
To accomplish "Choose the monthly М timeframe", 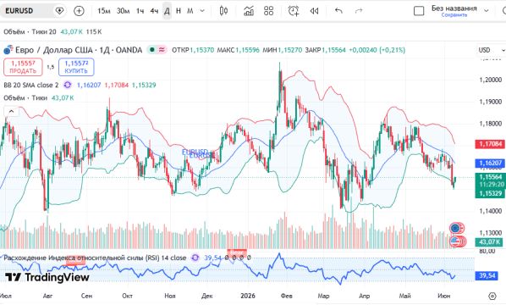I will [x=190, y=11].
